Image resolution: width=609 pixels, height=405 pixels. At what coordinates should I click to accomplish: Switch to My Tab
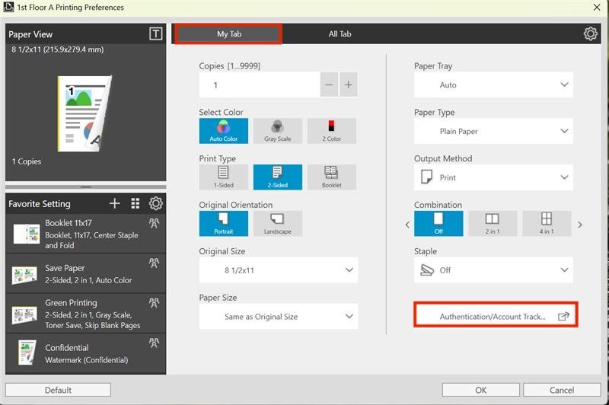tap(229, 33)
